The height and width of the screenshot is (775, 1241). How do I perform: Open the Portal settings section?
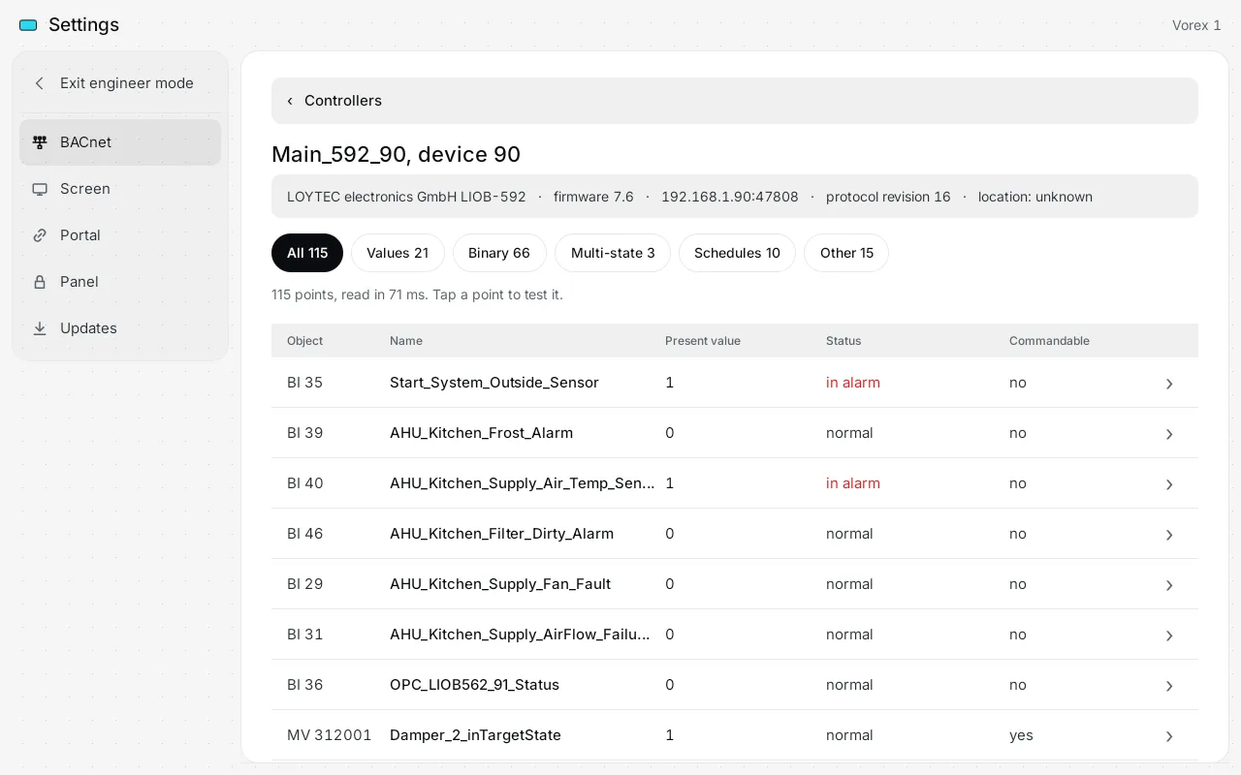click(x=120, y=235)
